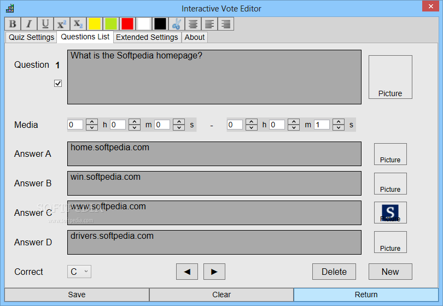Click the Clear button

pos(221,295)
